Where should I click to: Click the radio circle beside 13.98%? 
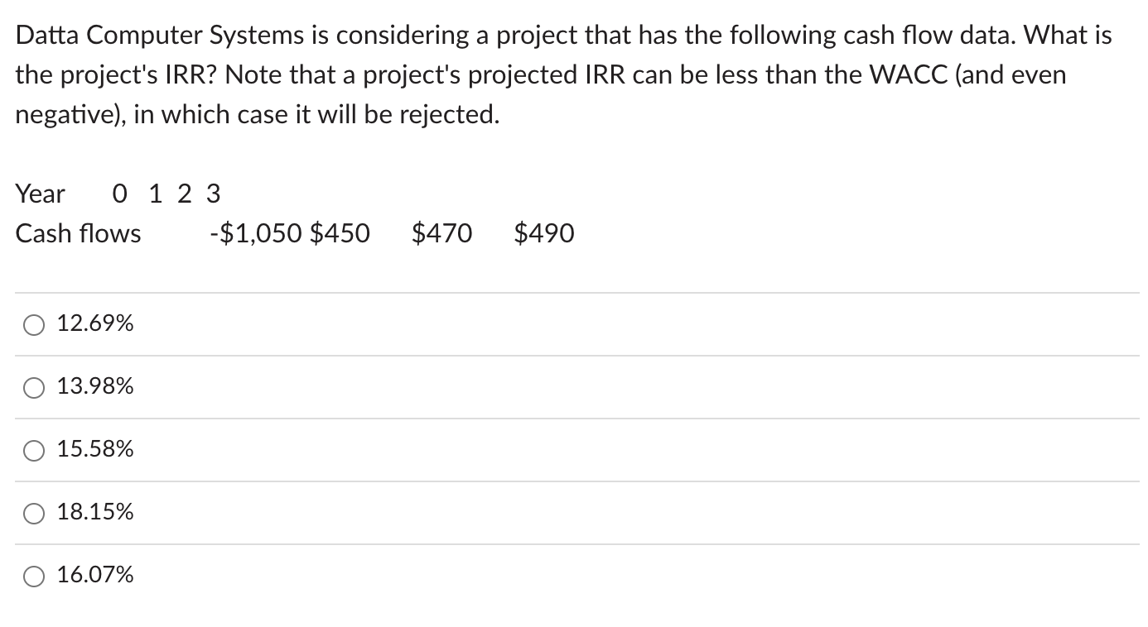34,386
